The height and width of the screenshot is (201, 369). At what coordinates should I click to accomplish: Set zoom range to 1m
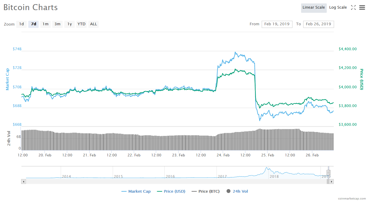pyautogui.click(x=46, y=24)
